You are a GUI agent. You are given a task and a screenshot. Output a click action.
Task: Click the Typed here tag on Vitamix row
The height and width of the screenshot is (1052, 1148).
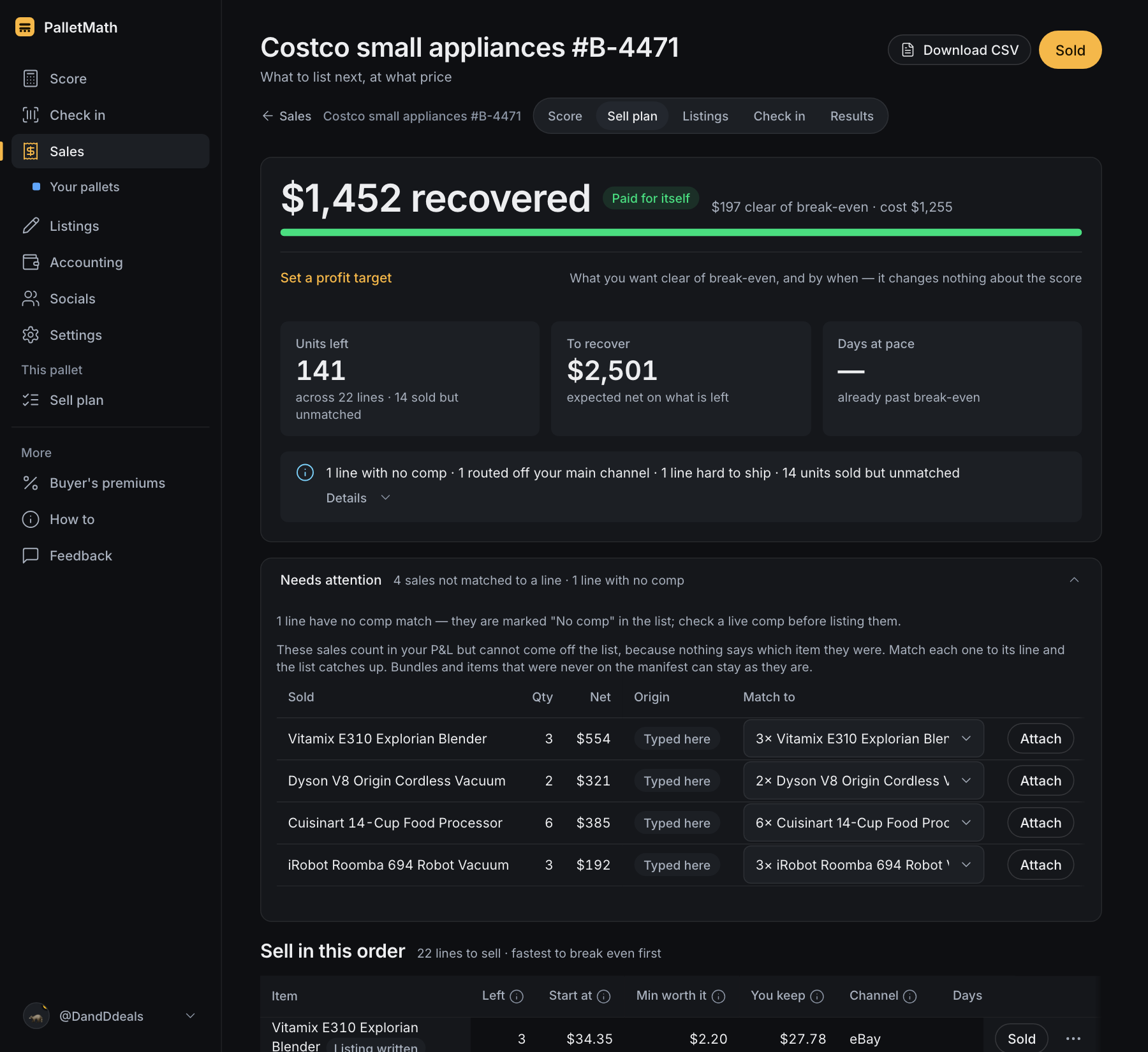[677, 738]
